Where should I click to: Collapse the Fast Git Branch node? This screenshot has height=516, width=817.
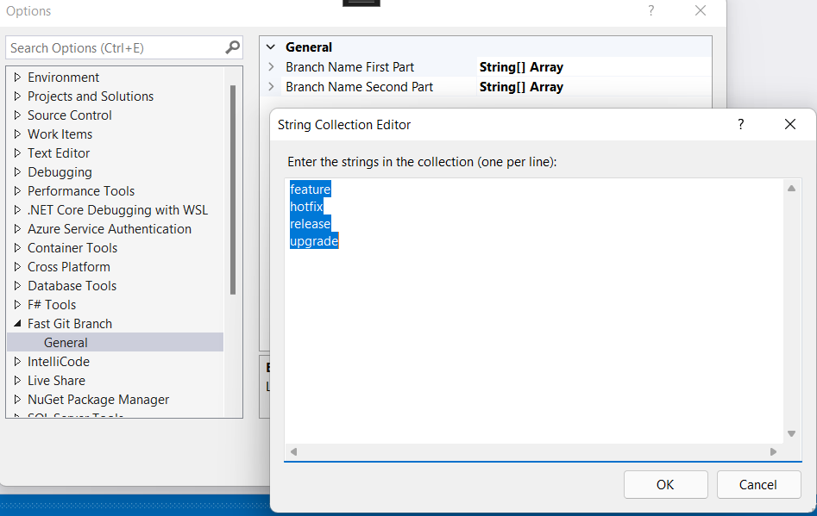pyautogui.click(x=17, y=324)
